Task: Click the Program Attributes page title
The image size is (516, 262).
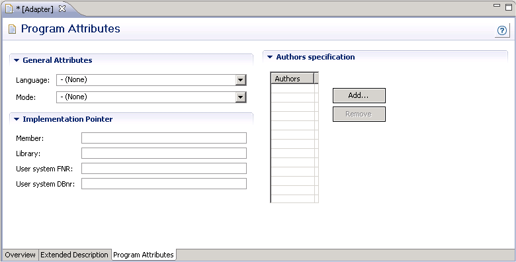Action: (70, 29)
